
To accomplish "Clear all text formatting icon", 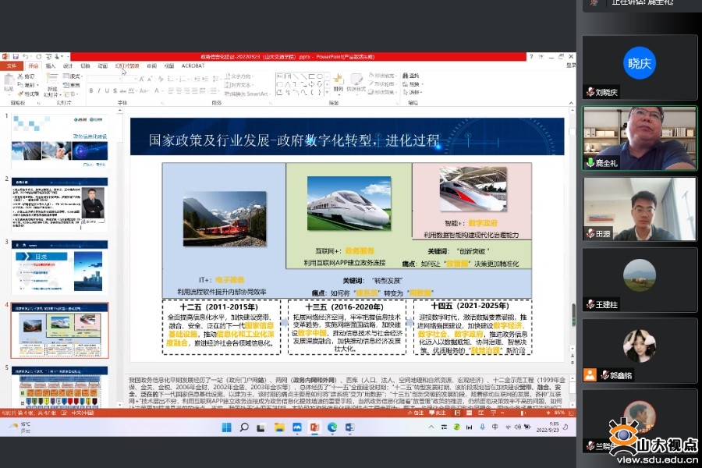I will 161,80.
